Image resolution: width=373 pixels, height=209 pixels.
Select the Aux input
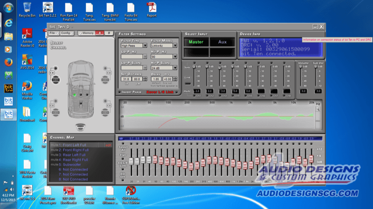coord(222,42)
